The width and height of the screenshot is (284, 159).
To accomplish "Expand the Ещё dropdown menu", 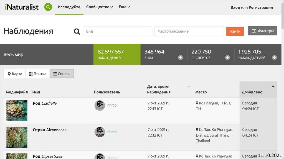I will (124, 7).
